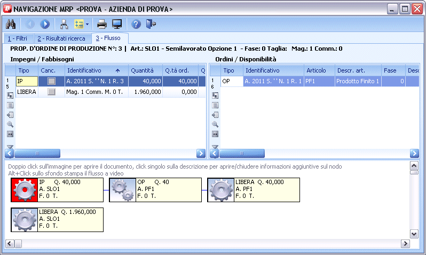Toggle Canc. checkbox in the LIBERA row

tap(51, 92)
